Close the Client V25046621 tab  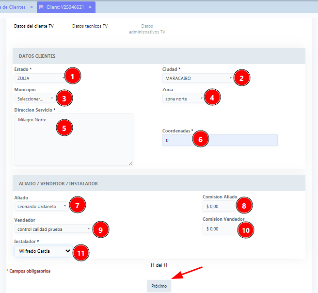pos(90,7)
